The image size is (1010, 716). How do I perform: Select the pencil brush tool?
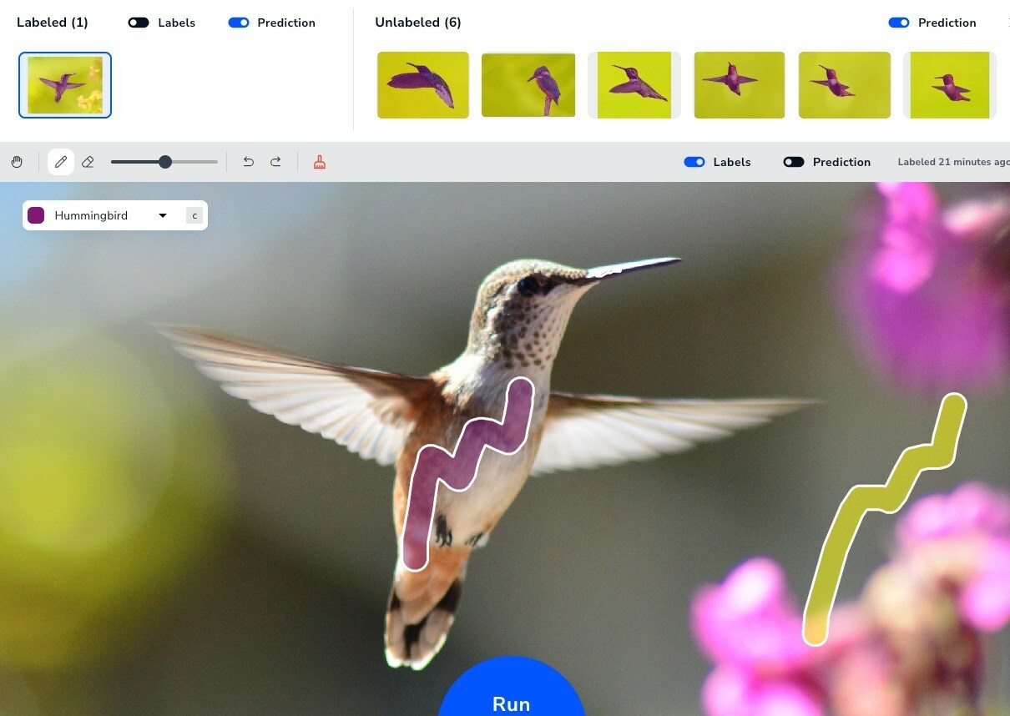(x=61, y=162)
